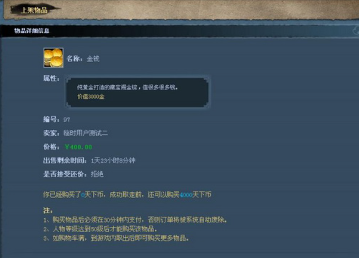Click the item number 97

click(67, 120)
